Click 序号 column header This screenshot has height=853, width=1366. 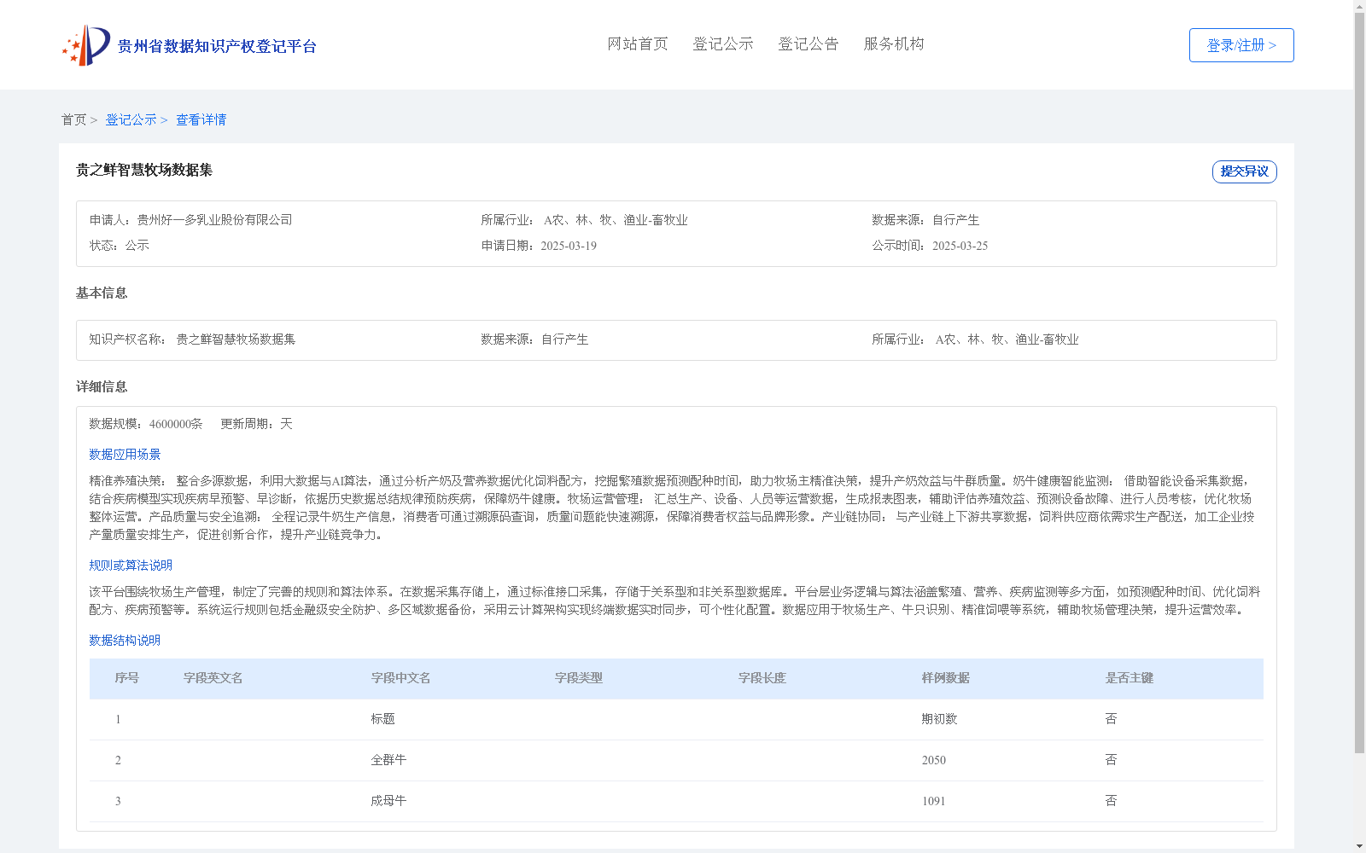pos(127,678)
